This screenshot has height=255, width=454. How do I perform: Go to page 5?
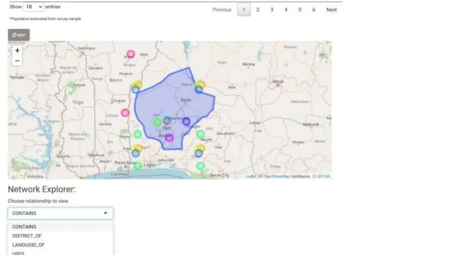300,10
